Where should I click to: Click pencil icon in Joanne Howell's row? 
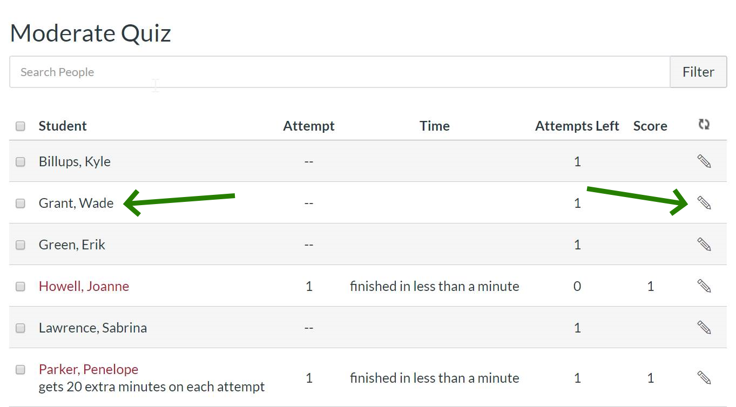point(704,286)
